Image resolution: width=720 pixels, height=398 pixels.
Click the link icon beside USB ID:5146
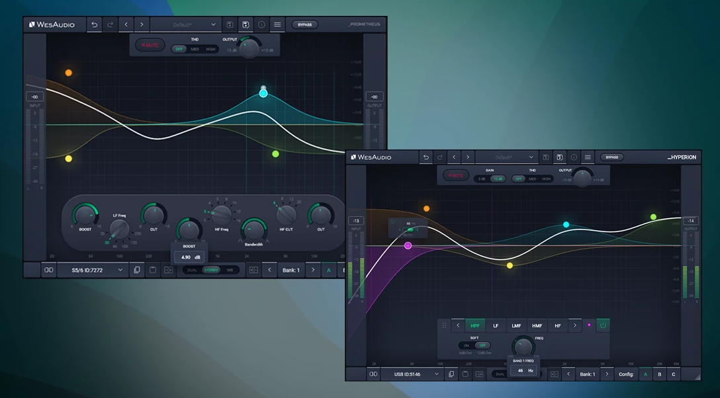click(x=373, y=374)
